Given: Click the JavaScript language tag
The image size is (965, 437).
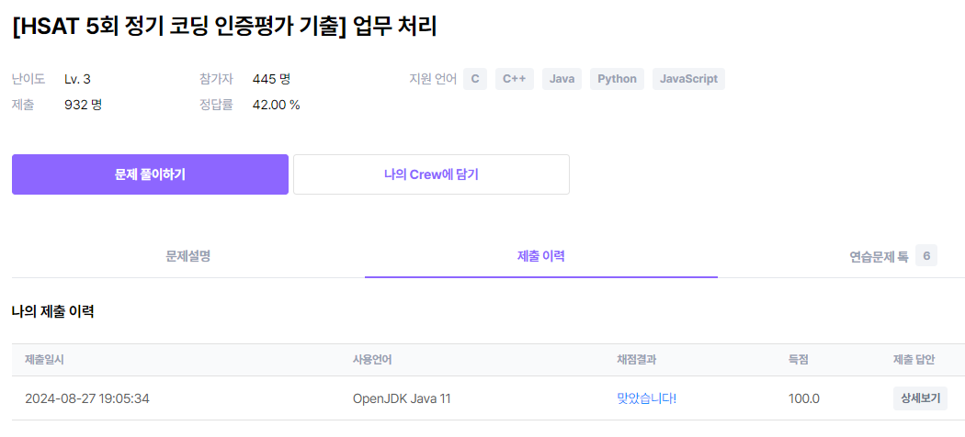Looking at the screenshot, I should click(688, 79).
